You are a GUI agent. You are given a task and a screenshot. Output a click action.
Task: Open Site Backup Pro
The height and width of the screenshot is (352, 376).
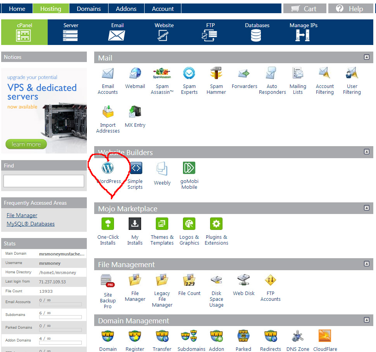108,280
